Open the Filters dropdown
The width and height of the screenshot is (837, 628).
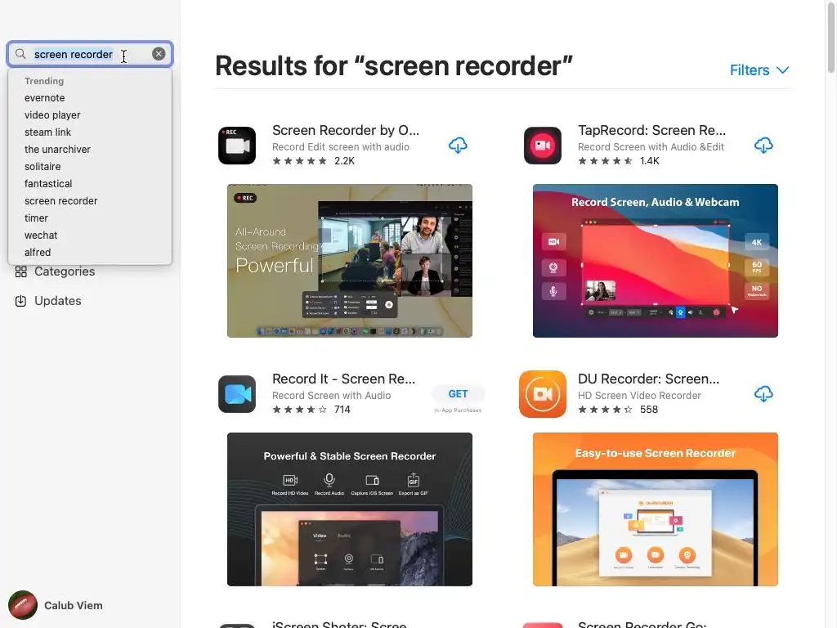coord(759,70)
